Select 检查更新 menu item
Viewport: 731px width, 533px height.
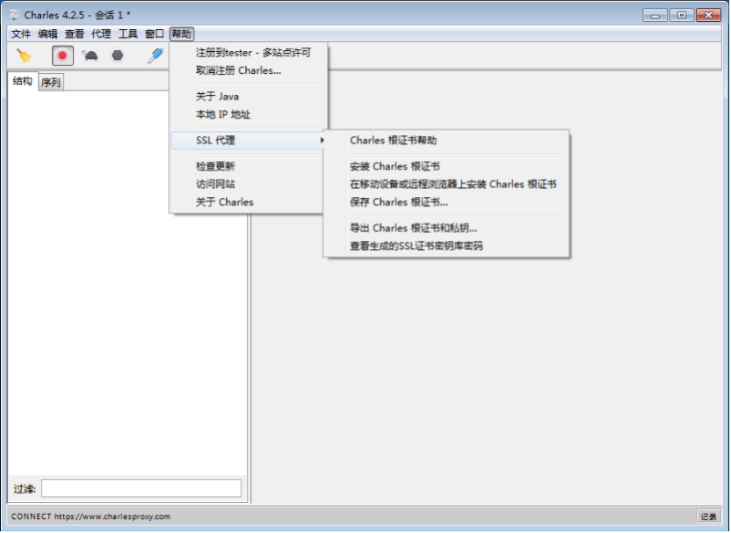[x=247, y=166]
